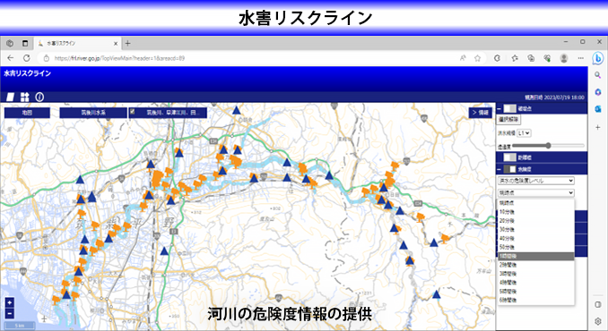Open the 洪水の危険度レベル dropdown
The image size is (608, 331).
click(535, 181)
